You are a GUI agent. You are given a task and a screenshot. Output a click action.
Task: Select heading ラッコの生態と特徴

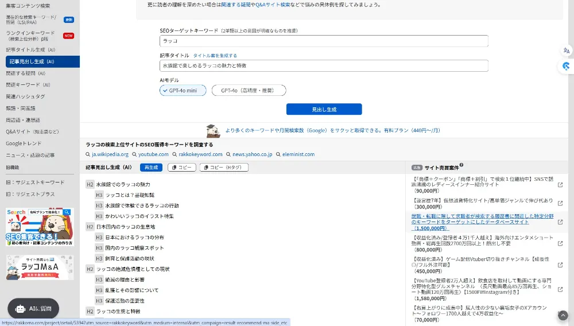[118, 312]
